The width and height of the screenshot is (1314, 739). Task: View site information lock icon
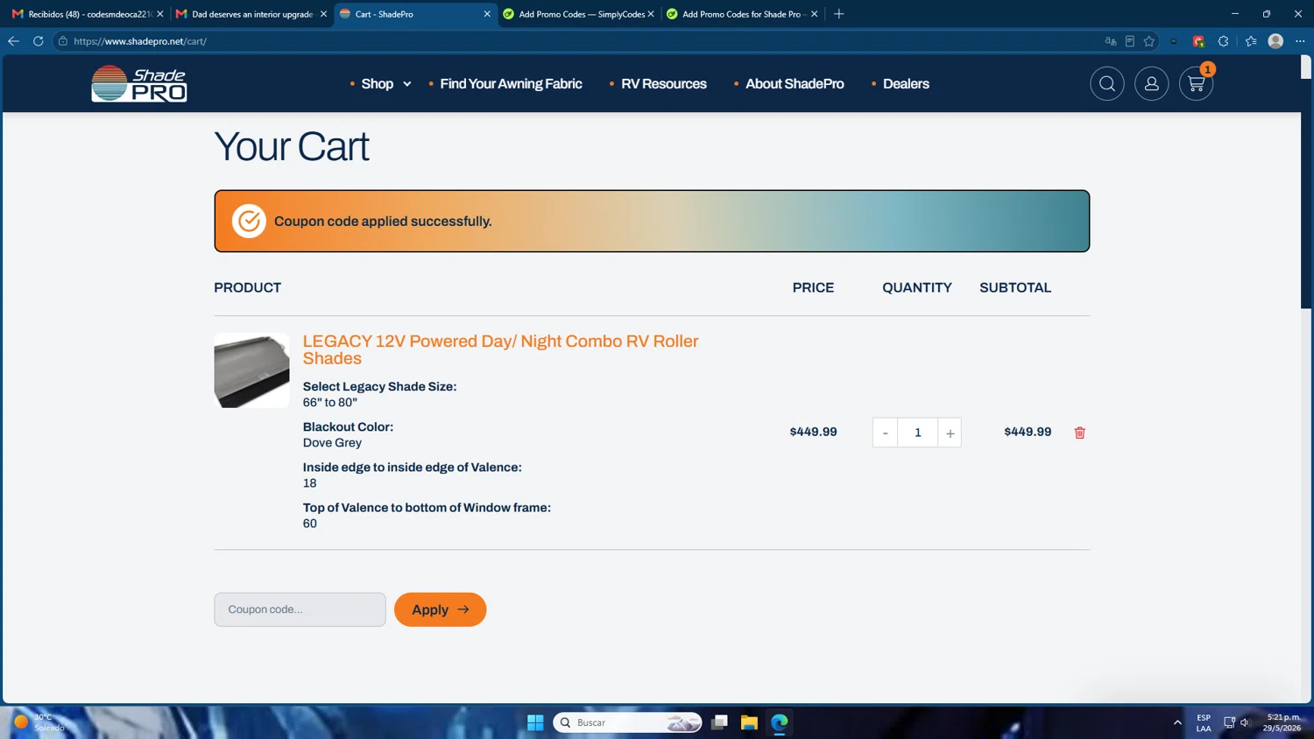pyautogui.click(x=63, y=41)
